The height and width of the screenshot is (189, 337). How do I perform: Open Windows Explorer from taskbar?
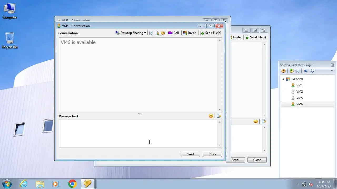tap(40, 184)
